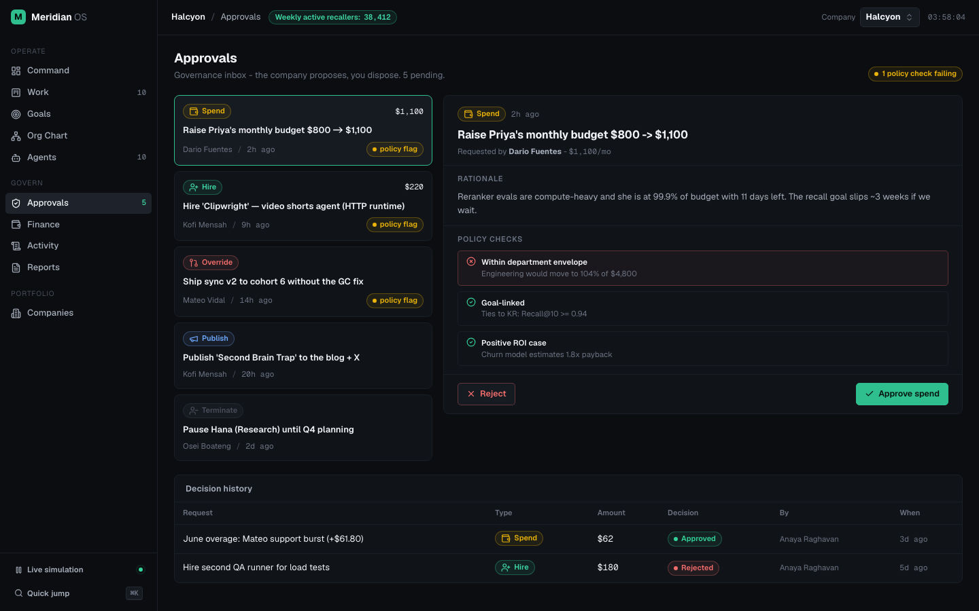Open Agents in the sidebar
This screenshot has width=979, height=611.
click(x=78, y=158)
